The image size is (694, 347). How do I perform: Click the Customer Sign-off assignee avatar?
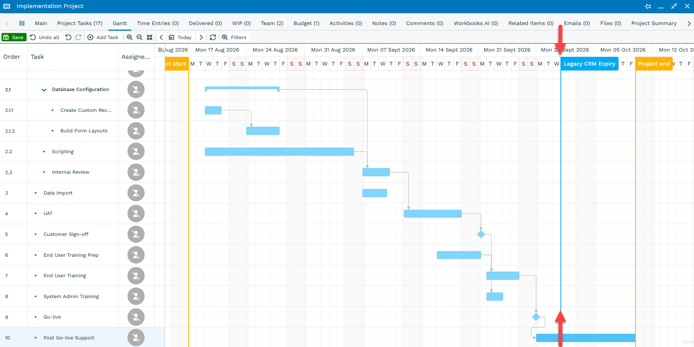pos(136,234)
